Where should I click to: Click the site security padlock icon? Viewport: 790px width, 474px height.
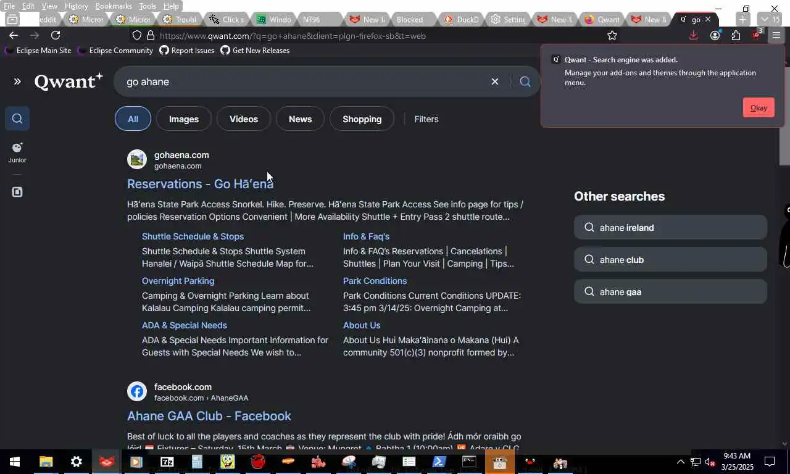tap(151, 36)
